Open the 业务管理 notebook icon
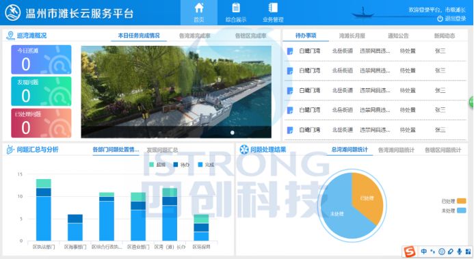The width and height of the screenshot is (474, 259). pyautogui.click(x=273, y=8)
